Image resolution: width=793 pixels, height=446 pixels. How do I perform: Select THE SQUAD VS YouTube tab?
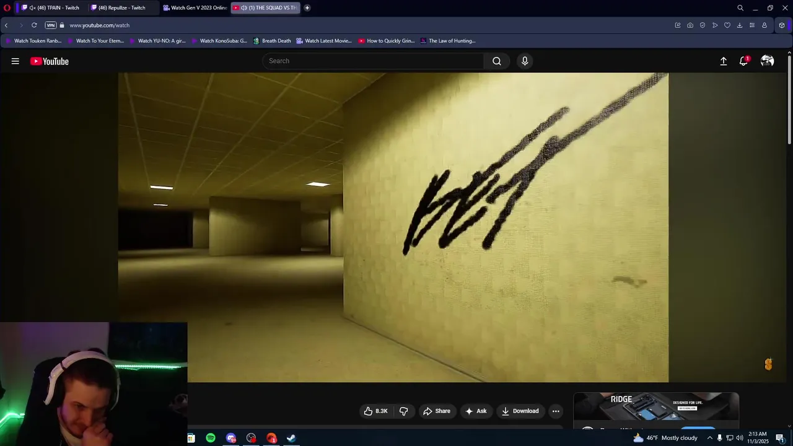point(266,8)
